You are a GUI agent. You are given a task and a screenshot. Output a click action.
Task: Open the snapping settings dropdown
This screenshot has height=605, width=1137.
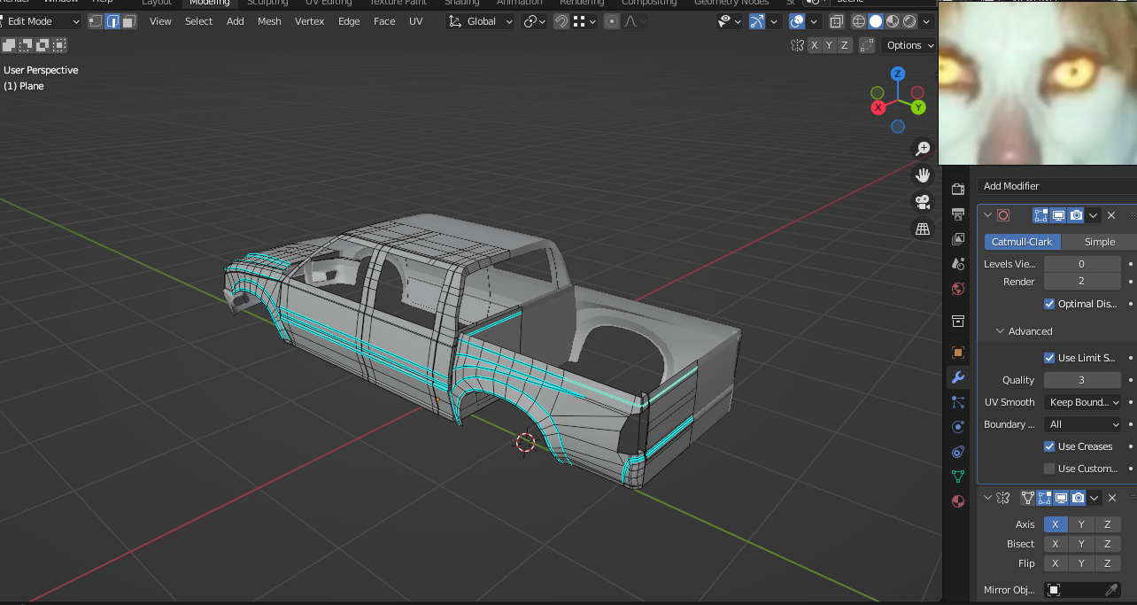pos(586,21)
